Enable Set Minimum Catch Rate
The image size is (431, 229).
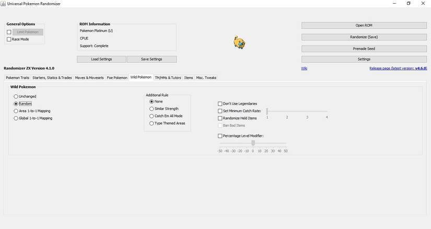click(x=220, y=111)
